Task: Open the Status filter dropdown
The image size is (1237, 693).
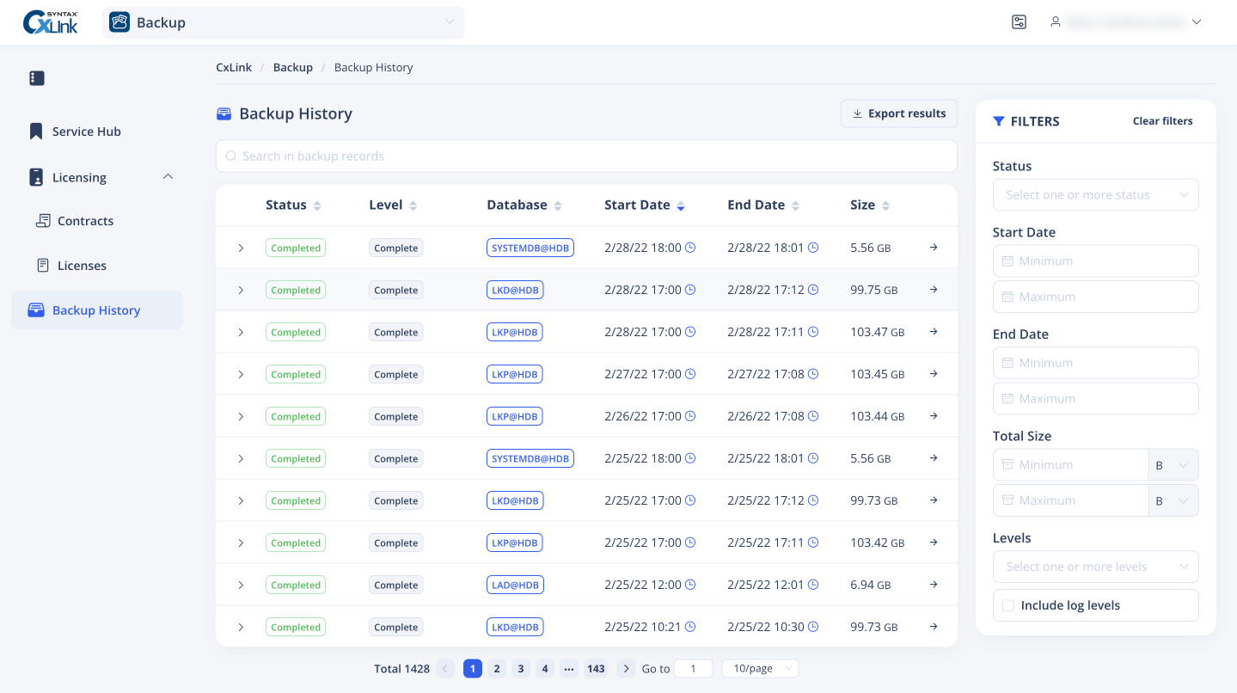Action: click(1095, 194)
